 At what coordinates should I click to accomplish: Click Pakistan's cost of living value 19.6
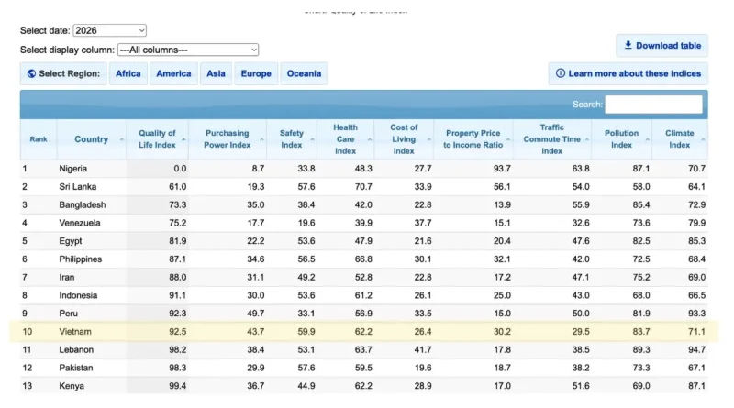(x=423, y=368)
